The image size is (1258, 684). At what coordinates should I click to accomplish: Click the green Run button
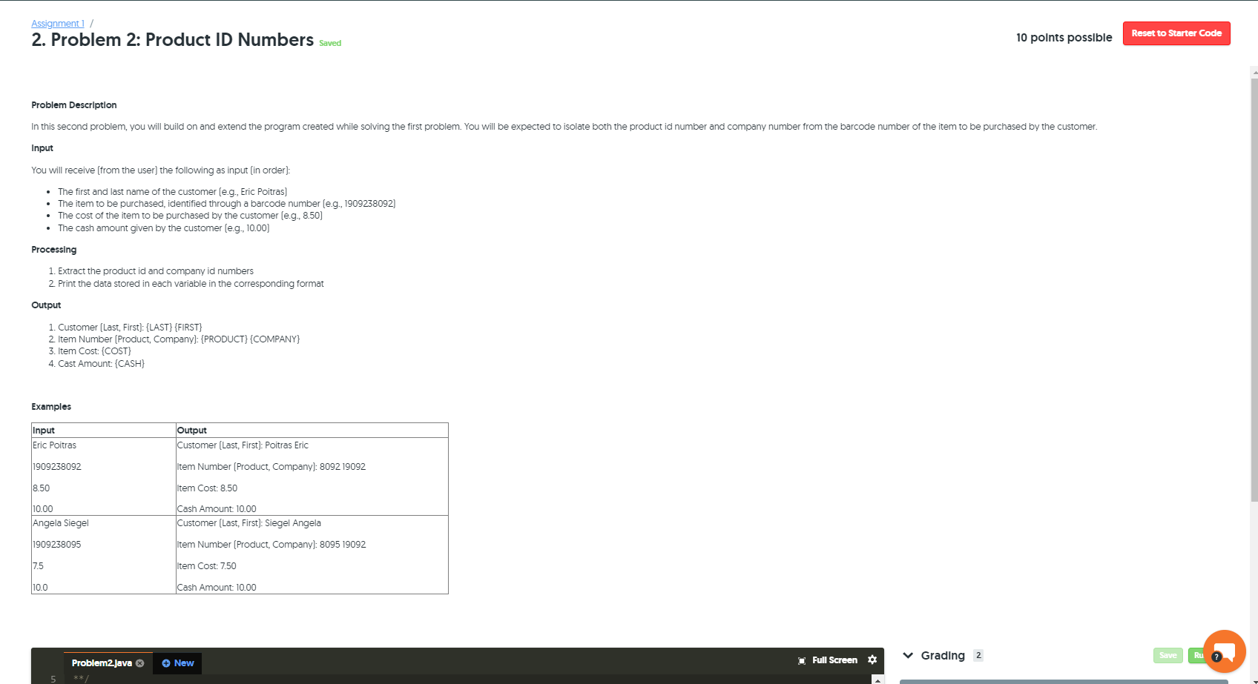pyautogui.click(x=1198, y=655)
